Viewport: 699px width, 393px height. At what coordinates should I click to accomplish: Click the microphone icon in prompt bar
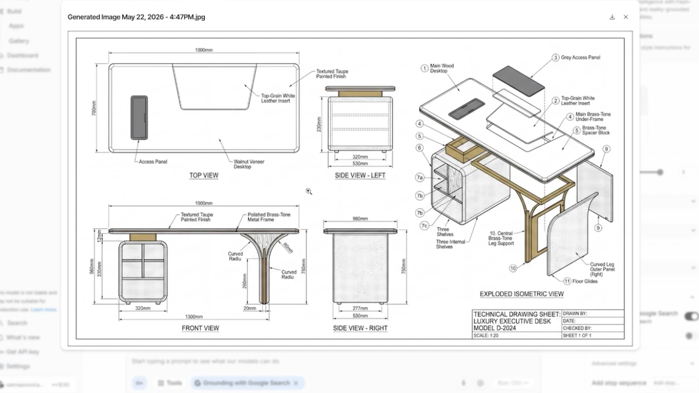coord(464,383)
